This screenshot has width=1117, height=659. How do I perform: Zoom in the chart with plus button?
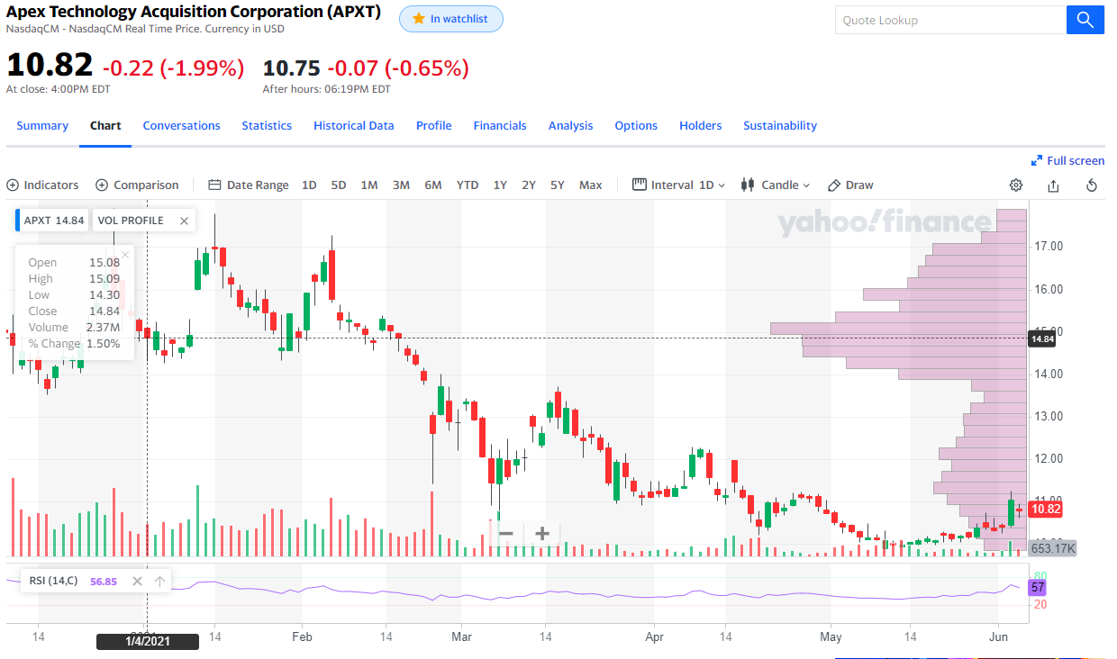coord(542,533)
